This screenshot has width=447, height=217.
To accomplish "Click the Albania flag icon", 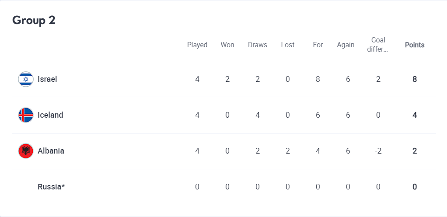I will (x=26, y=151).
